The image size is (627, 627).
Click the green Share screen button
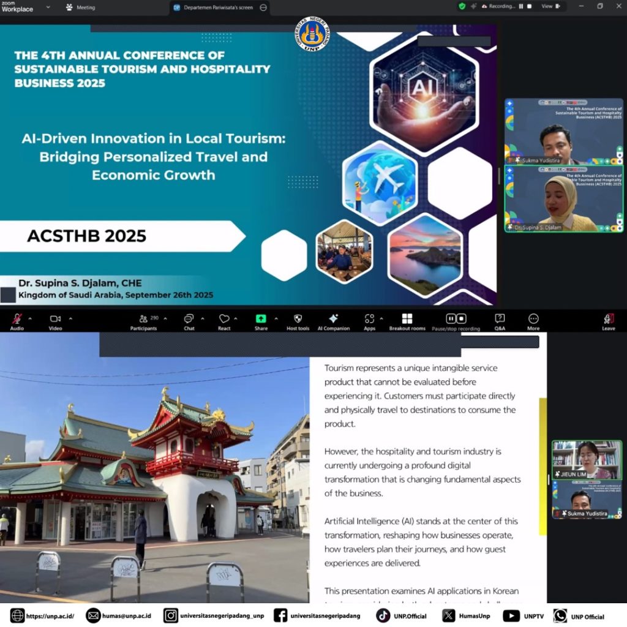(x=261, y=319)
